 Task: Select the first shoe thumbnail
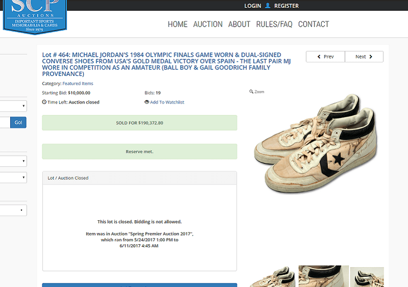tap(272, 276)
